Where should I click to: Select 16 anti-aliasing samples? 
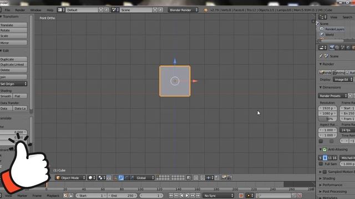pyautogui.click(x=334, y=158)
